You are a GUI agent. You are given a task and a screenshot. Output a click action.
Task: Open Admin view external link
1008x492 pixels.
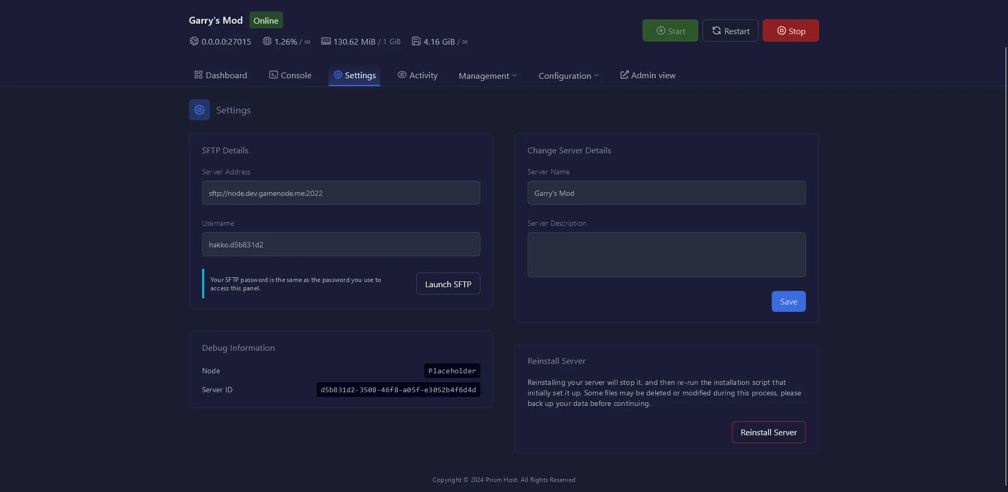pyautogui.click(x=648, y=75)
